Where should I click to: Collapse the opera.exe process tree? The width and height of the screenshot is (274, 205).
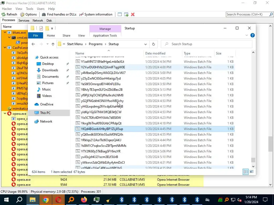(x=5, y=114)
